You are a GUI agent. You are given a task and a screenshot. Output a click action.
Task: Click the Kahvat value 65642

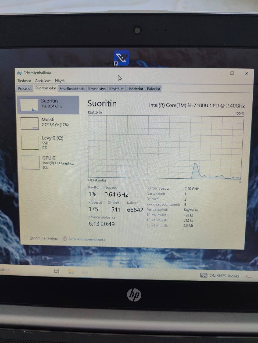[135, 210]
